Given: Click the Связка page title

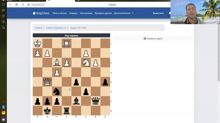Looking at the screenshot, I should (112, 4).
